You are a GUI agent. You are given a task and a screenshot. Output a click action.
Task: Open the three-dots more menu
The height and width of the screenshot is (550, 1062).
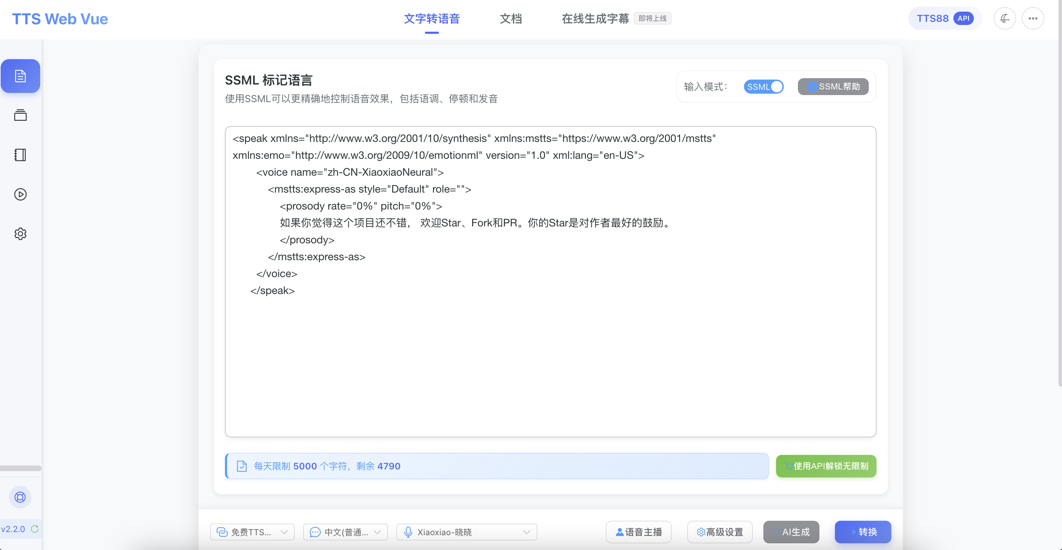coord(1033,19)
